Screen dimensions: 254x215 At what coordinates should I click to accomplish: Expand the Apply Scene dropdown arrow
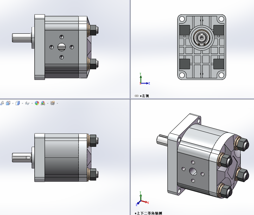click(x=48, y=103)
